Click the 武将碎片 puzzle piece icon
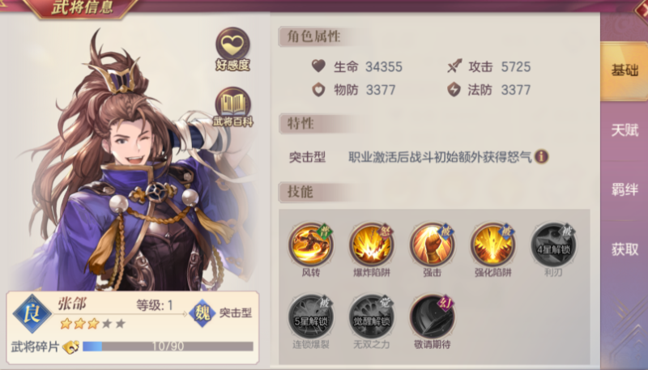648x370 pixels. click(x=70, y=347)
